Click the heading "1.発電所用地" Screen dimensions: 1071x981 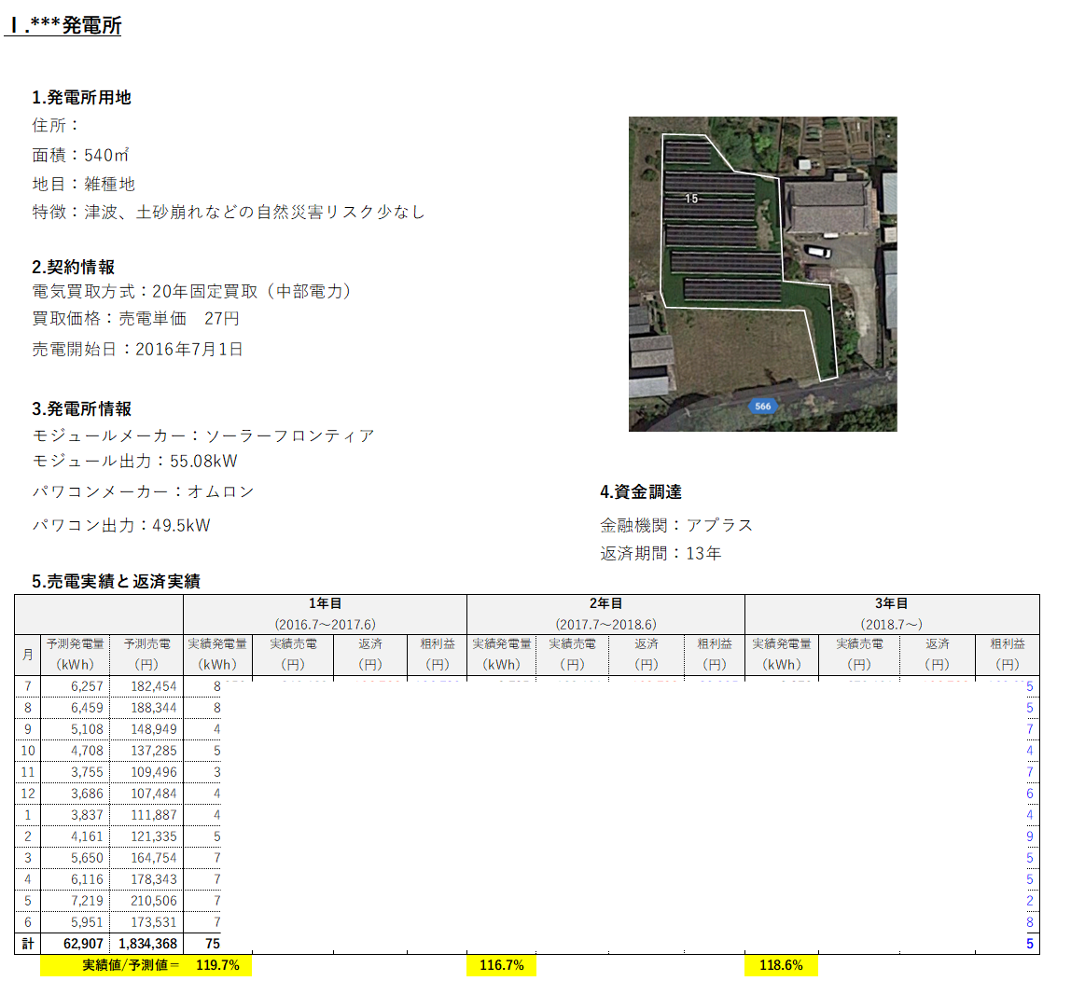point(81,98)
